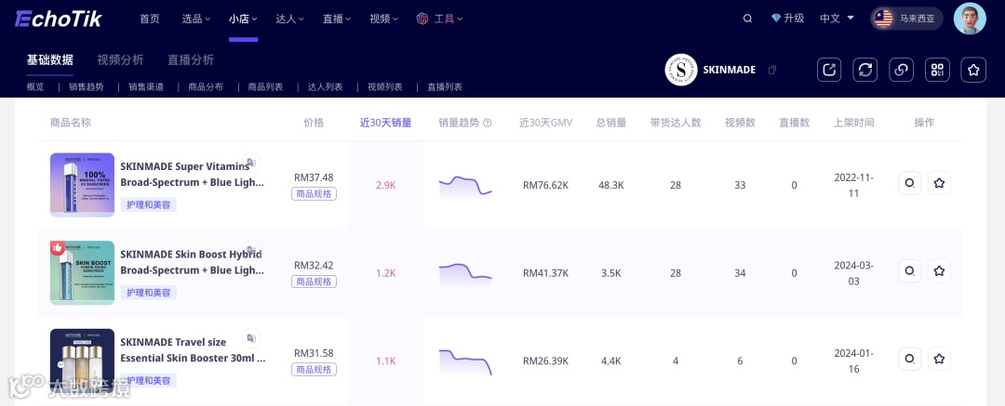This screenshot has height=406, width=1005.
Task: Go to 首页 in top navigation
Action: pos(150,19)
